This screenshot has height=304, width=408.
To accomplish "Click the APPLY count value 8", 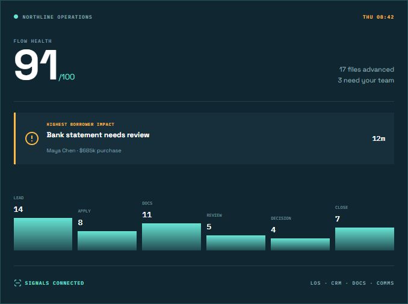I will (80, 223).
